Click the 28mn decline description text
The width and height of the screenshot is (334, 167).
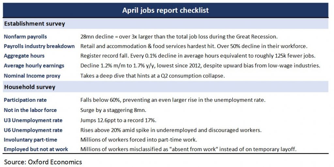[179, 36]
